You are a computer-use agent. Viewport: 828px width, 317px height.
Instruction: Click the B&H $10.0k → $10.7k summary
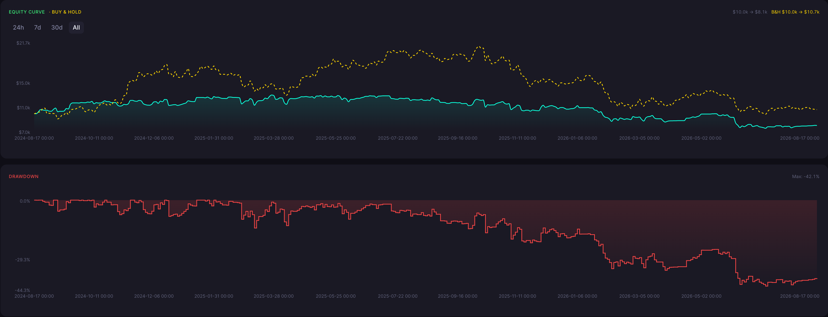795,12
